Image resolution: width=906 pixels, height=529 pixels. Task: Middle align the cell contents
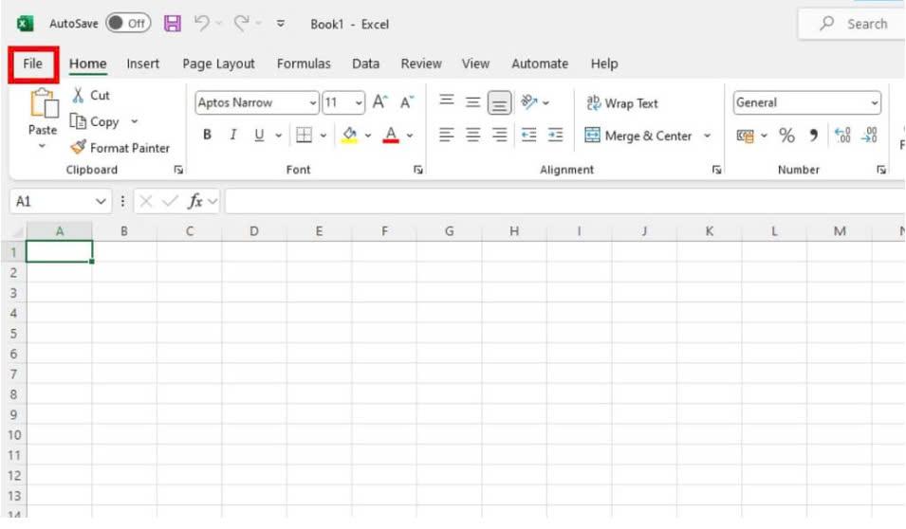(472, 102)
